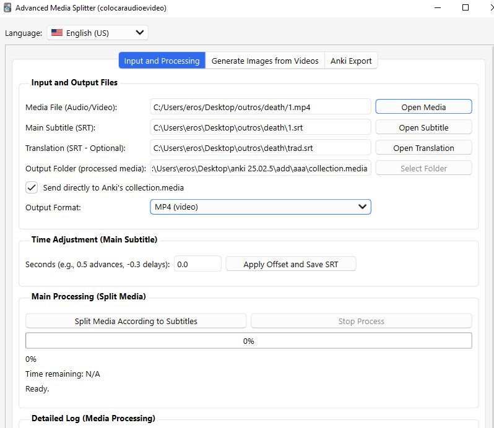Click the Translation SRT path field
The image size is (494, 428).
[x=260, y=148]
